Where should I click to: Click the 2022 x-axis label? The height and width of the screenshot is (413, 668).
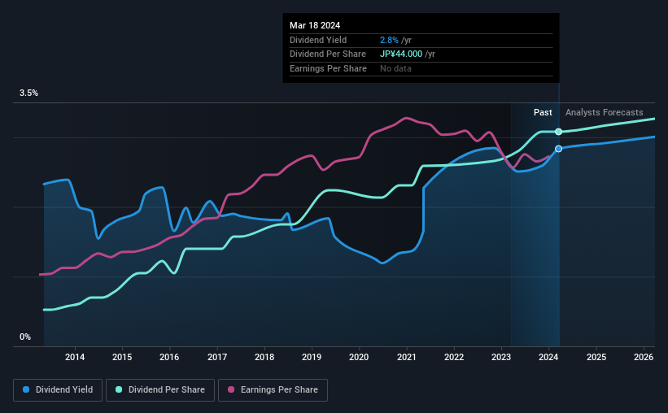pyautogui.click(x=454, y=357)
